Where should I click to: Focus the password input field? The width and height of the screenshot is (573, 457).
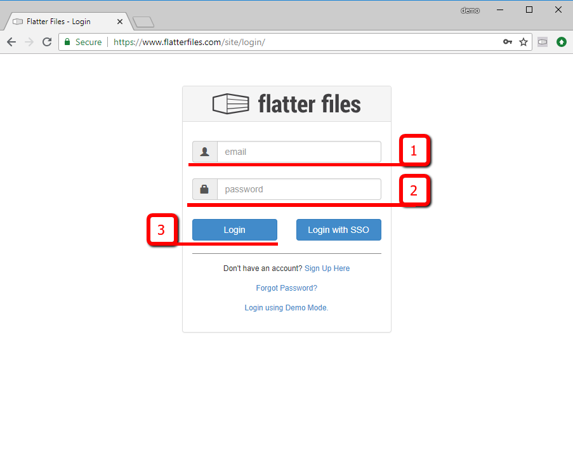point(299,189)
